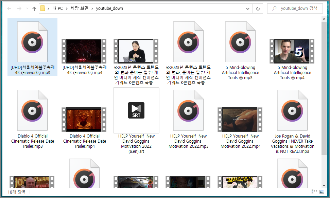This screenshot has height=198, width=330.
Task: Select [UHD]서울세계불꽃축제 4K (Fireworks).mp3 icon
Action: tap(32, 42)
